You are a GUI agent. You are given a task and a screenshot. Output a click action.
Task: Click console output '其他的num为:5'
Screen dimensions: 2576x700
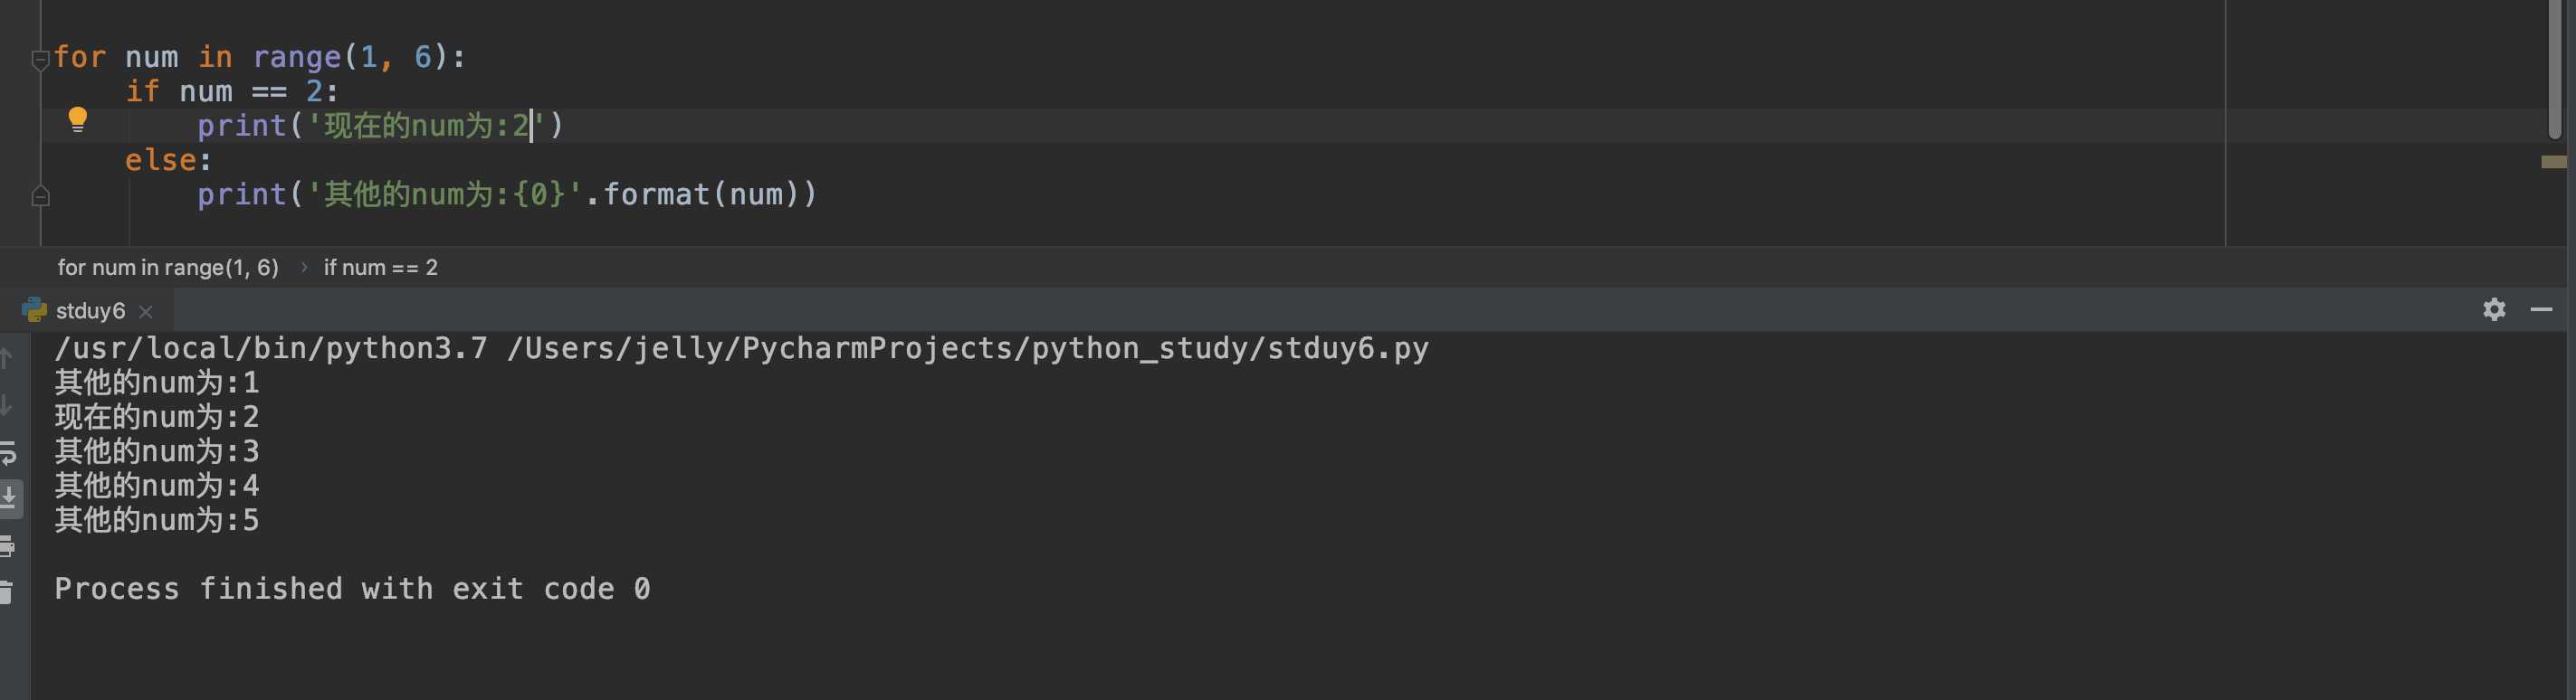[x=157, y=520]
